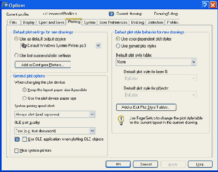Open the User Preferences tab
This screenshot has height=172, width=218.
click(113, 22)
